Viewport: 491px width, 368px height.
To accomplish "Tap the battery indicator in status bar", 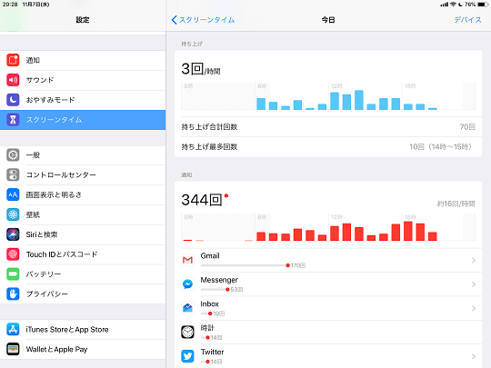I will tap(483, 5).
